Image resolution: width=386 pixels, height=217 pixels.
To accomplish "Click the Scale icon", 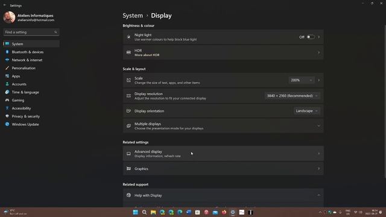I will point(128,80).
